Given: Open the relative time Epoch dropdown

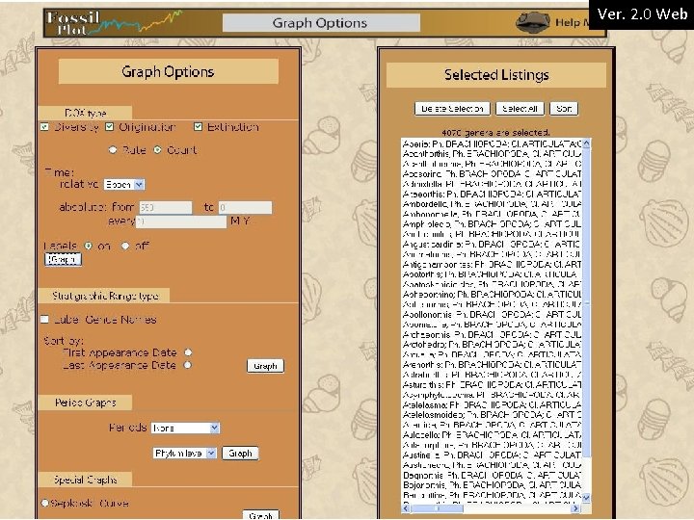Looking at the screenshot, I should click(124, 184).
